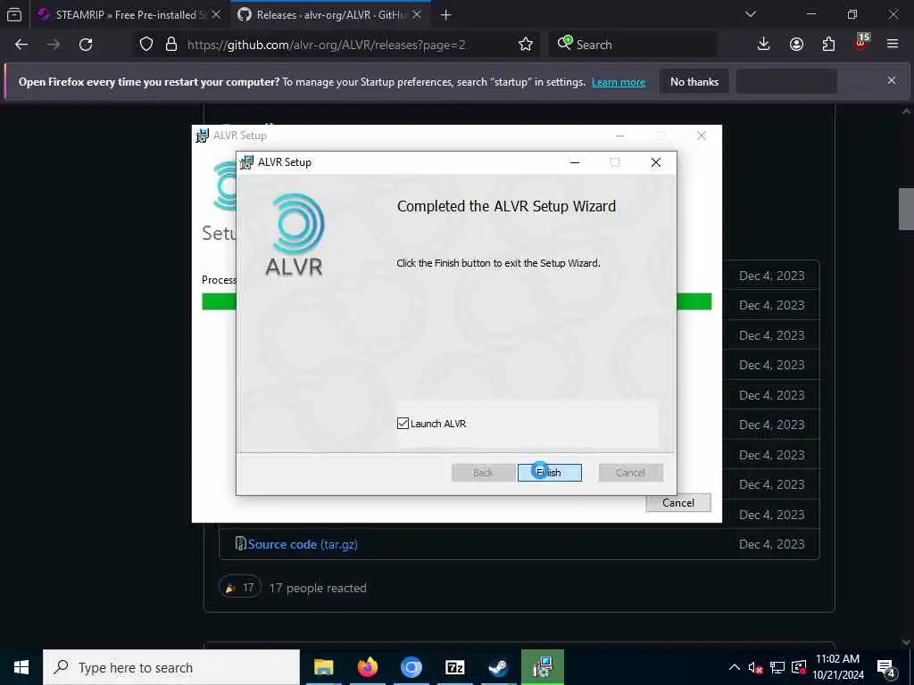Open the Firefox account icon
This screenshot has height=685, width=914.
click(796, 45)
